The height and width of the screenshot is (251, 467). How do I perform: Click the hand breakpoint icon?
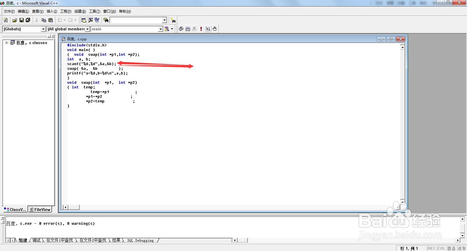click(x=215, y=29)
